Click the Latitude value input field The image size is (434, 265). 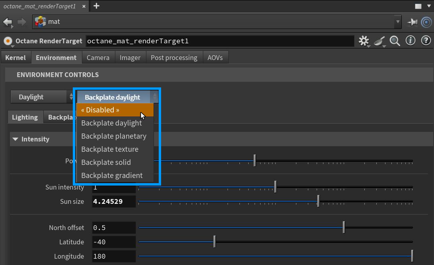pyautogui.click(x=114, y=242)
